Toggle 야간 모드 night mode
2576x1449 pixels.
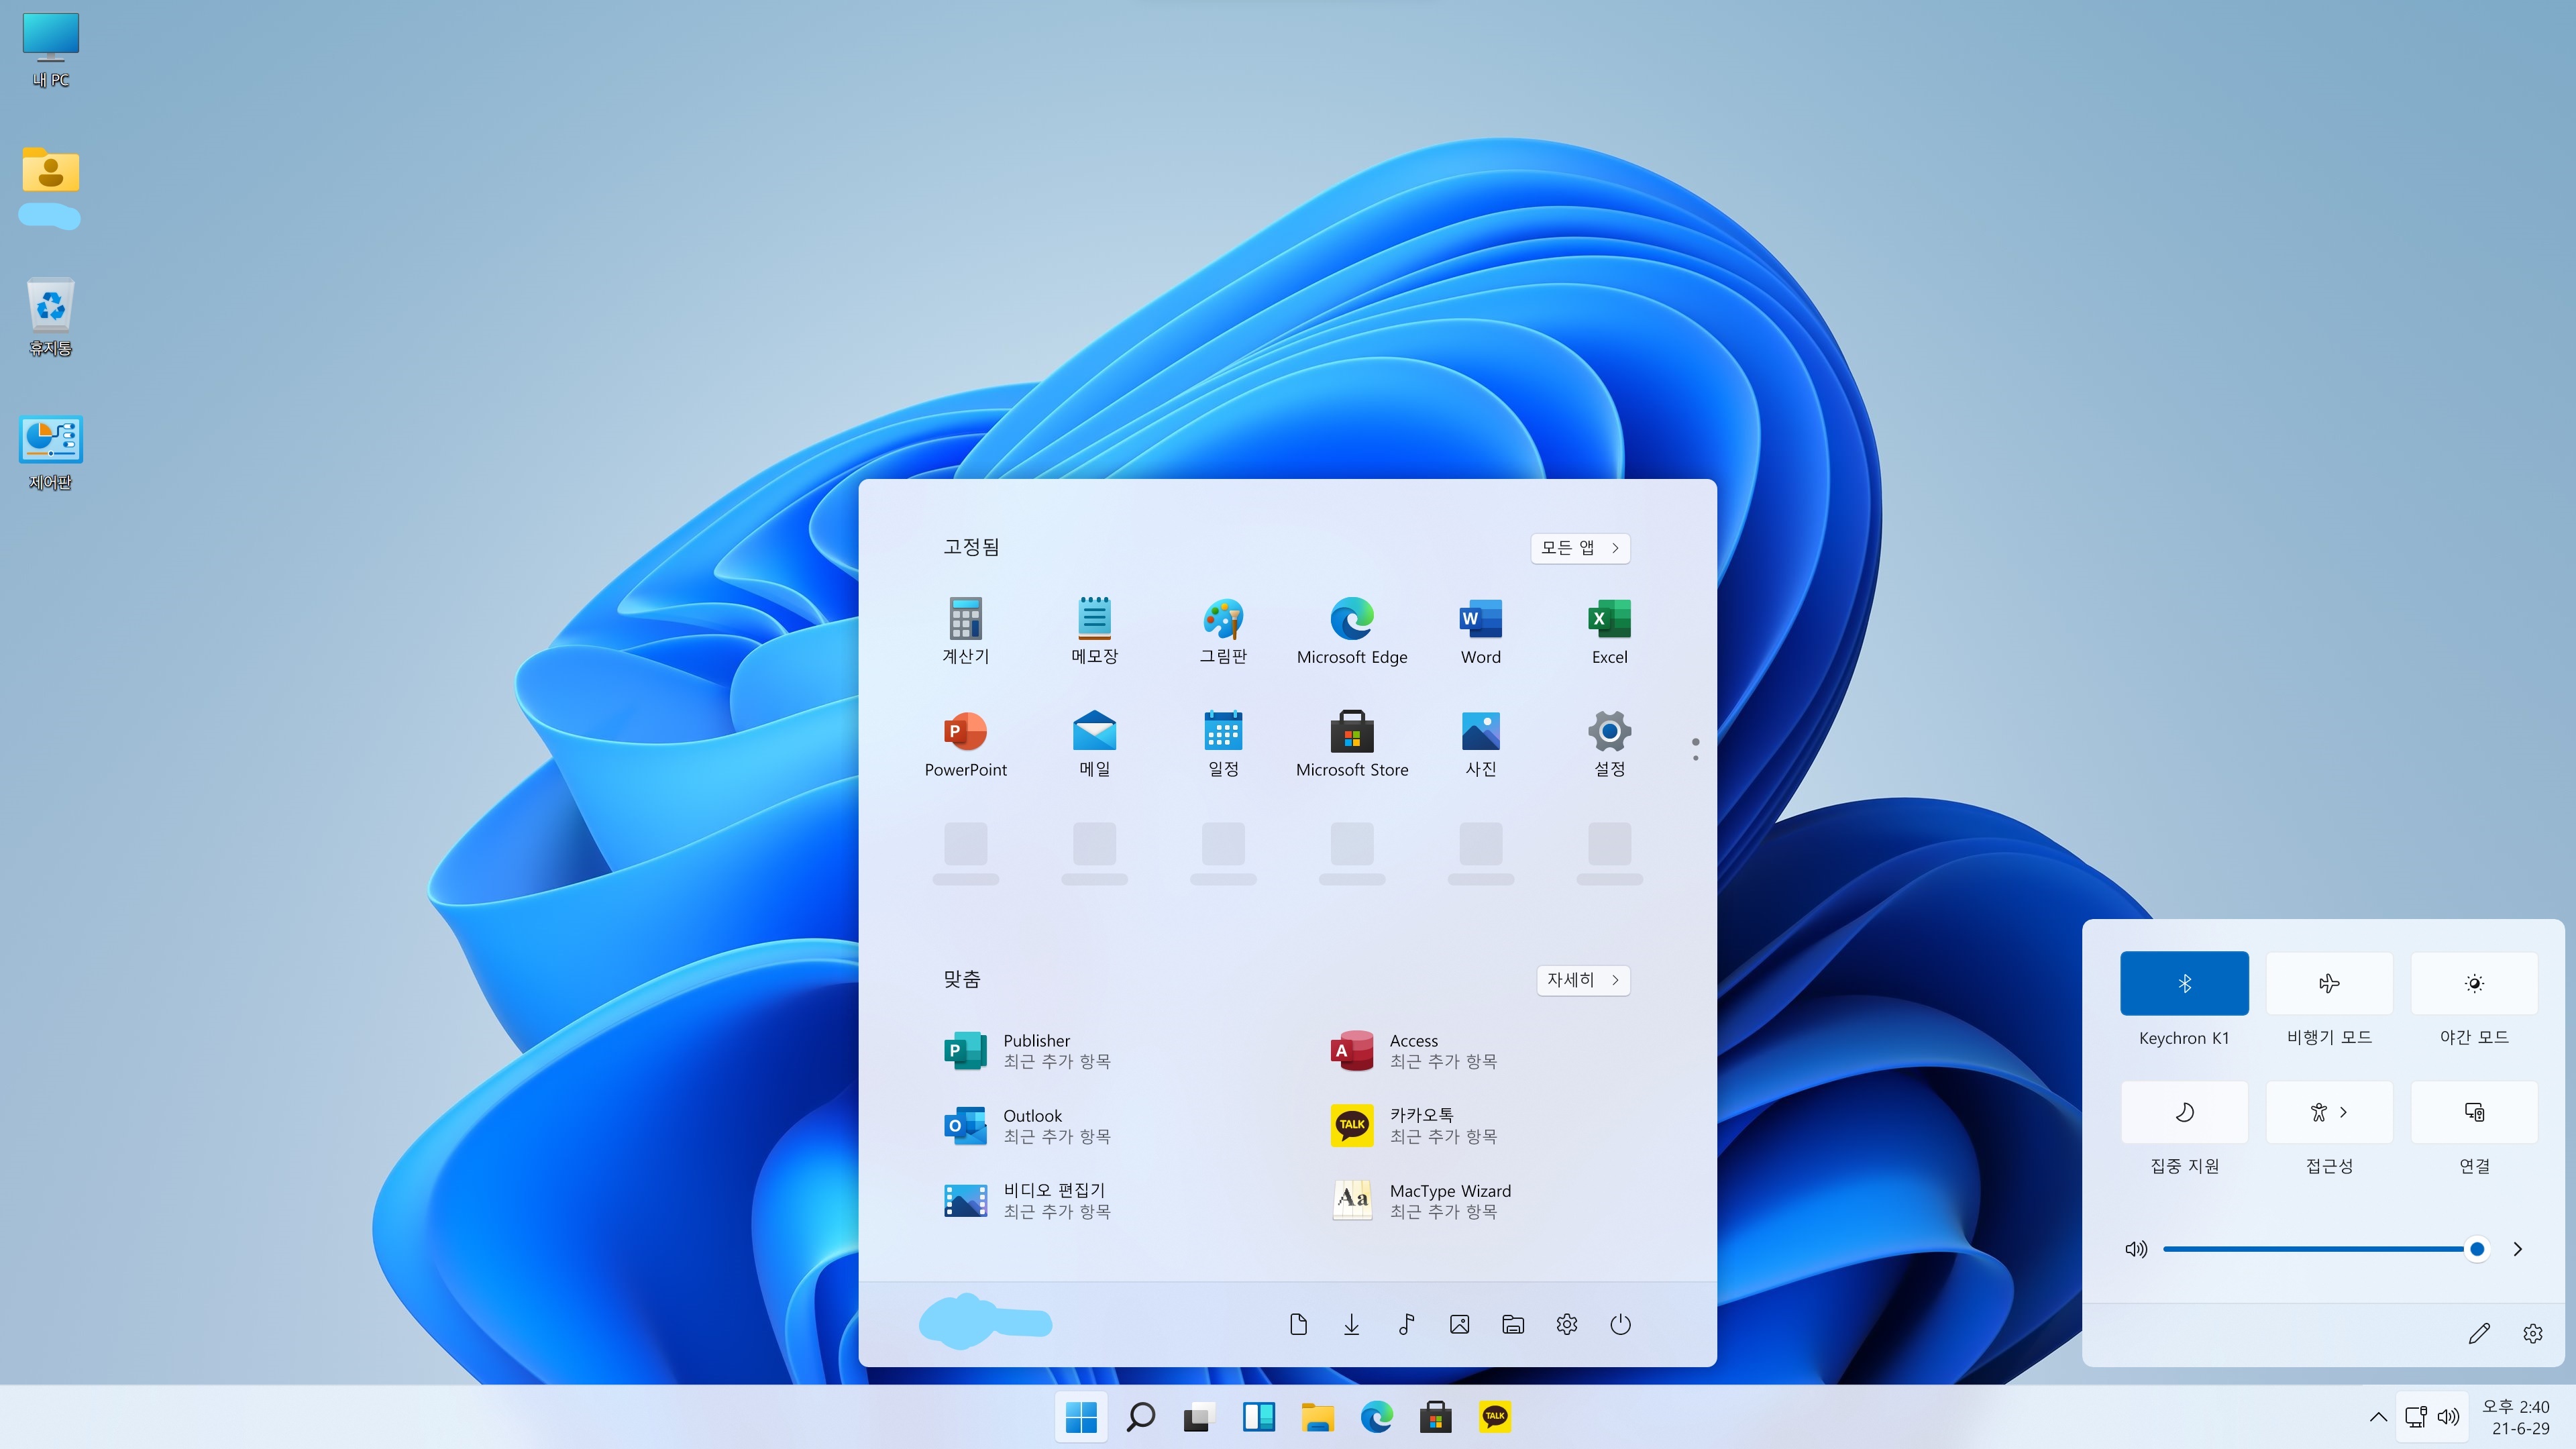[2471, 982]
